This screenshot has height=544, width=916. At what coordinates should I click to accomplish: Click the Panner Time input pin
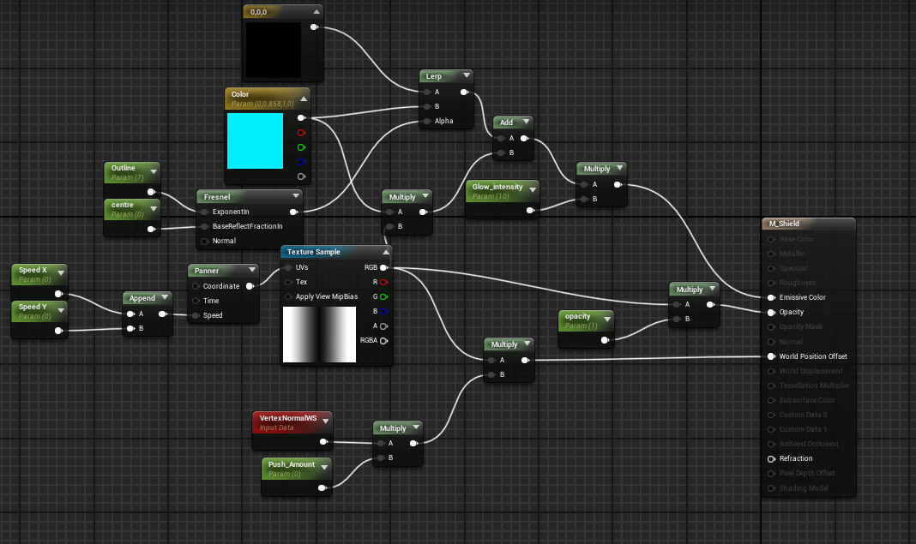pyautogui.click(x=196, y=301)
